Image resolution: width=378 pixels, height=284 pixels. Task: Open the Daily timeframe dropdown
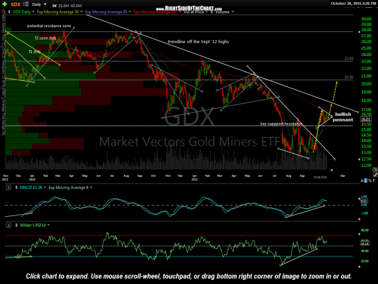click(x=39, y=4)
